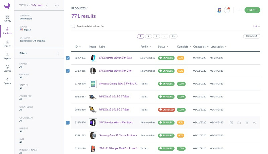Click the English locale flag
The width and height of the screenshot is (268, 154).
(21, 29)
